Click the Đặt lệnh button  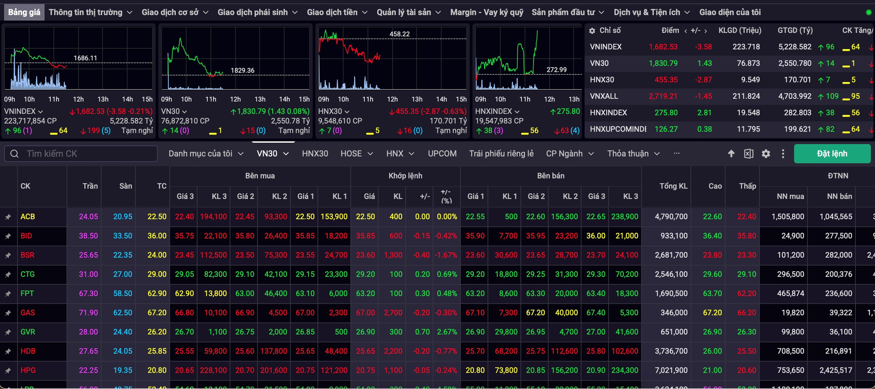pyautogui.click(x=832, y=153)
